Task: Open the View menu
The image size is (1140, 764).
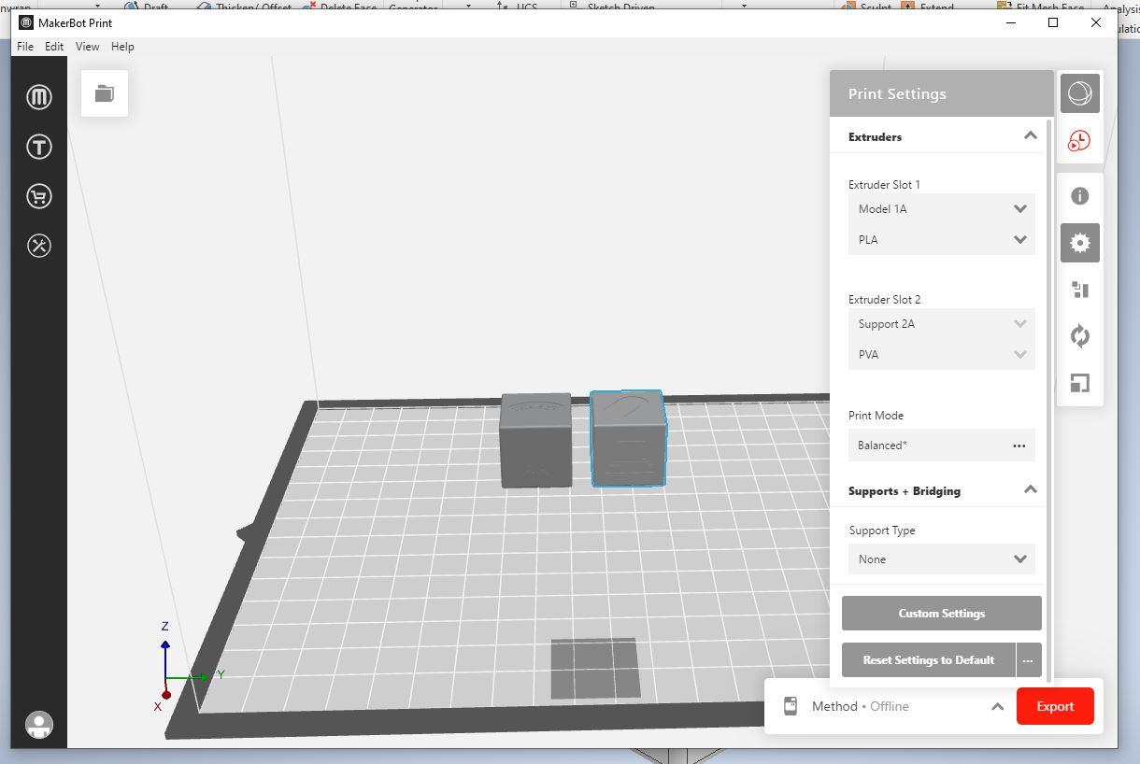Action: (87, 47)
